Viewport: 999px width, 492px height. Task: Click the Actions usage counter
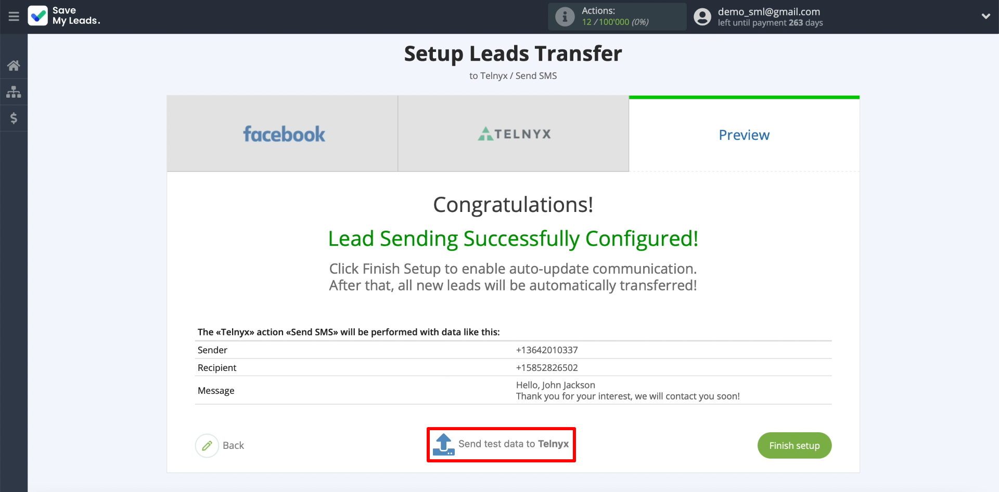pyautogui.click(x=616, y=22)
